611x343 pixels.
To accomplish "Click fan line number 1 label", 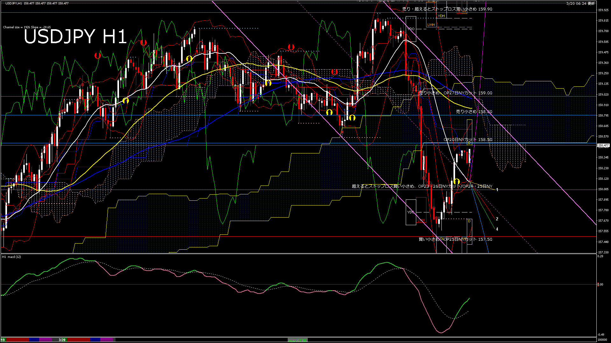I will pos(497,190).
